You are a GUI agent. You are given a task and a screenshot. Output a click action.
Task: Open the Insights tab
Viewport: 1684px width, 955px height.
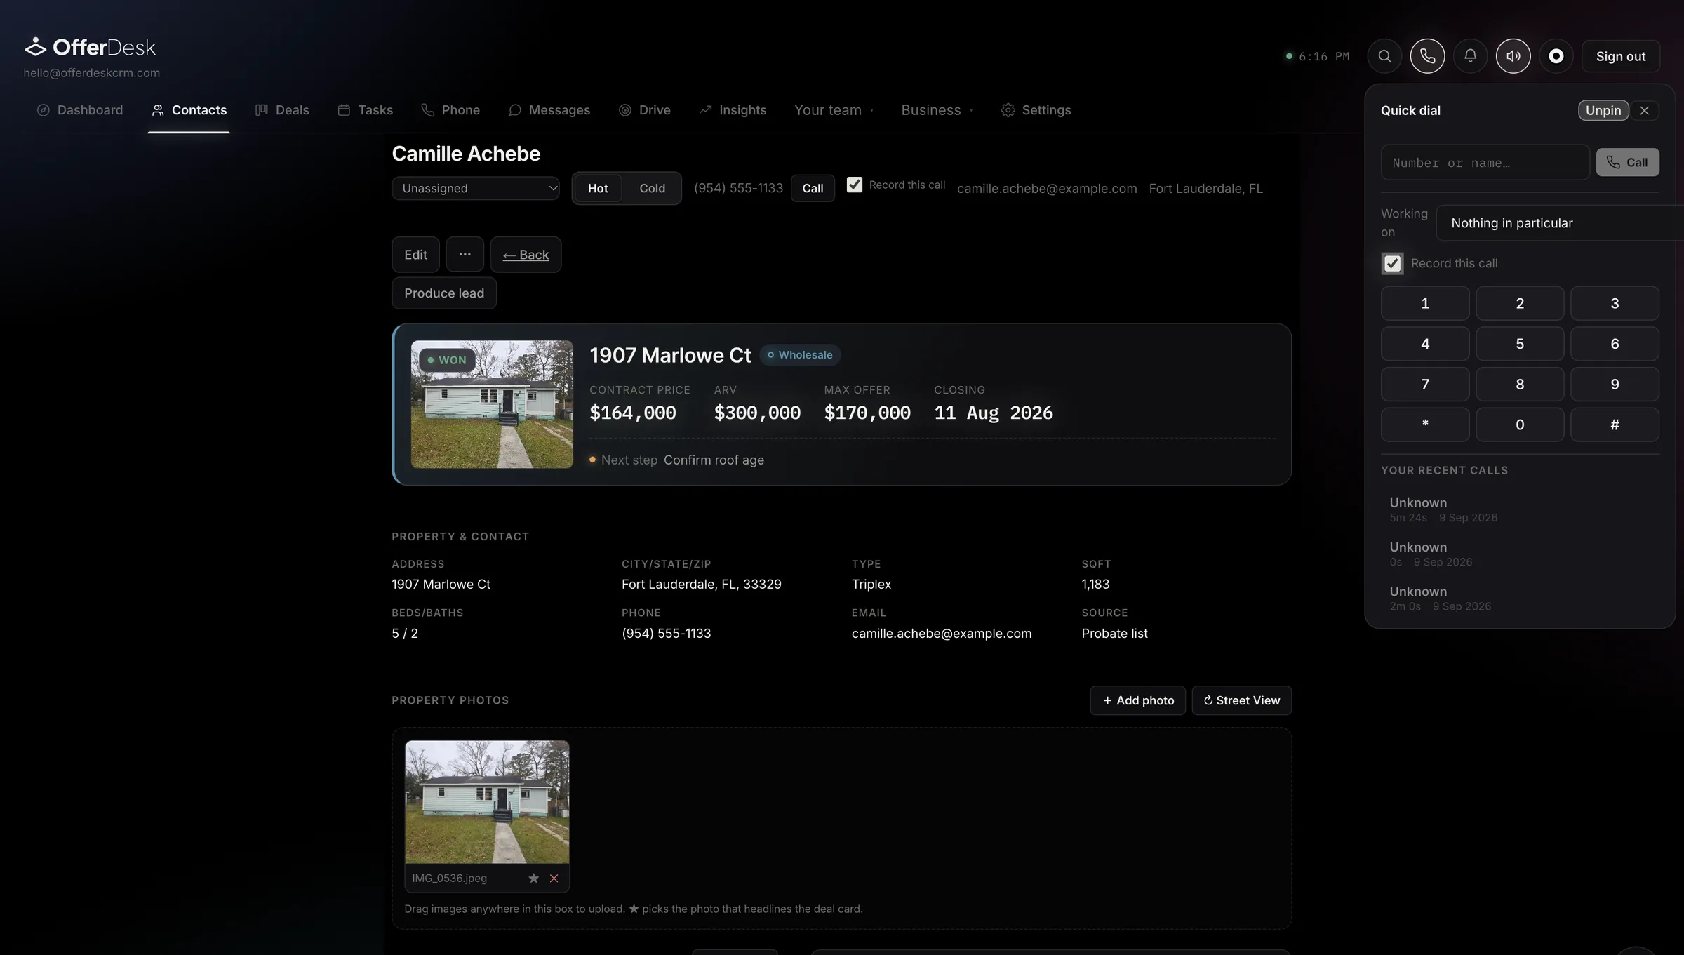(x=733, y=110)
